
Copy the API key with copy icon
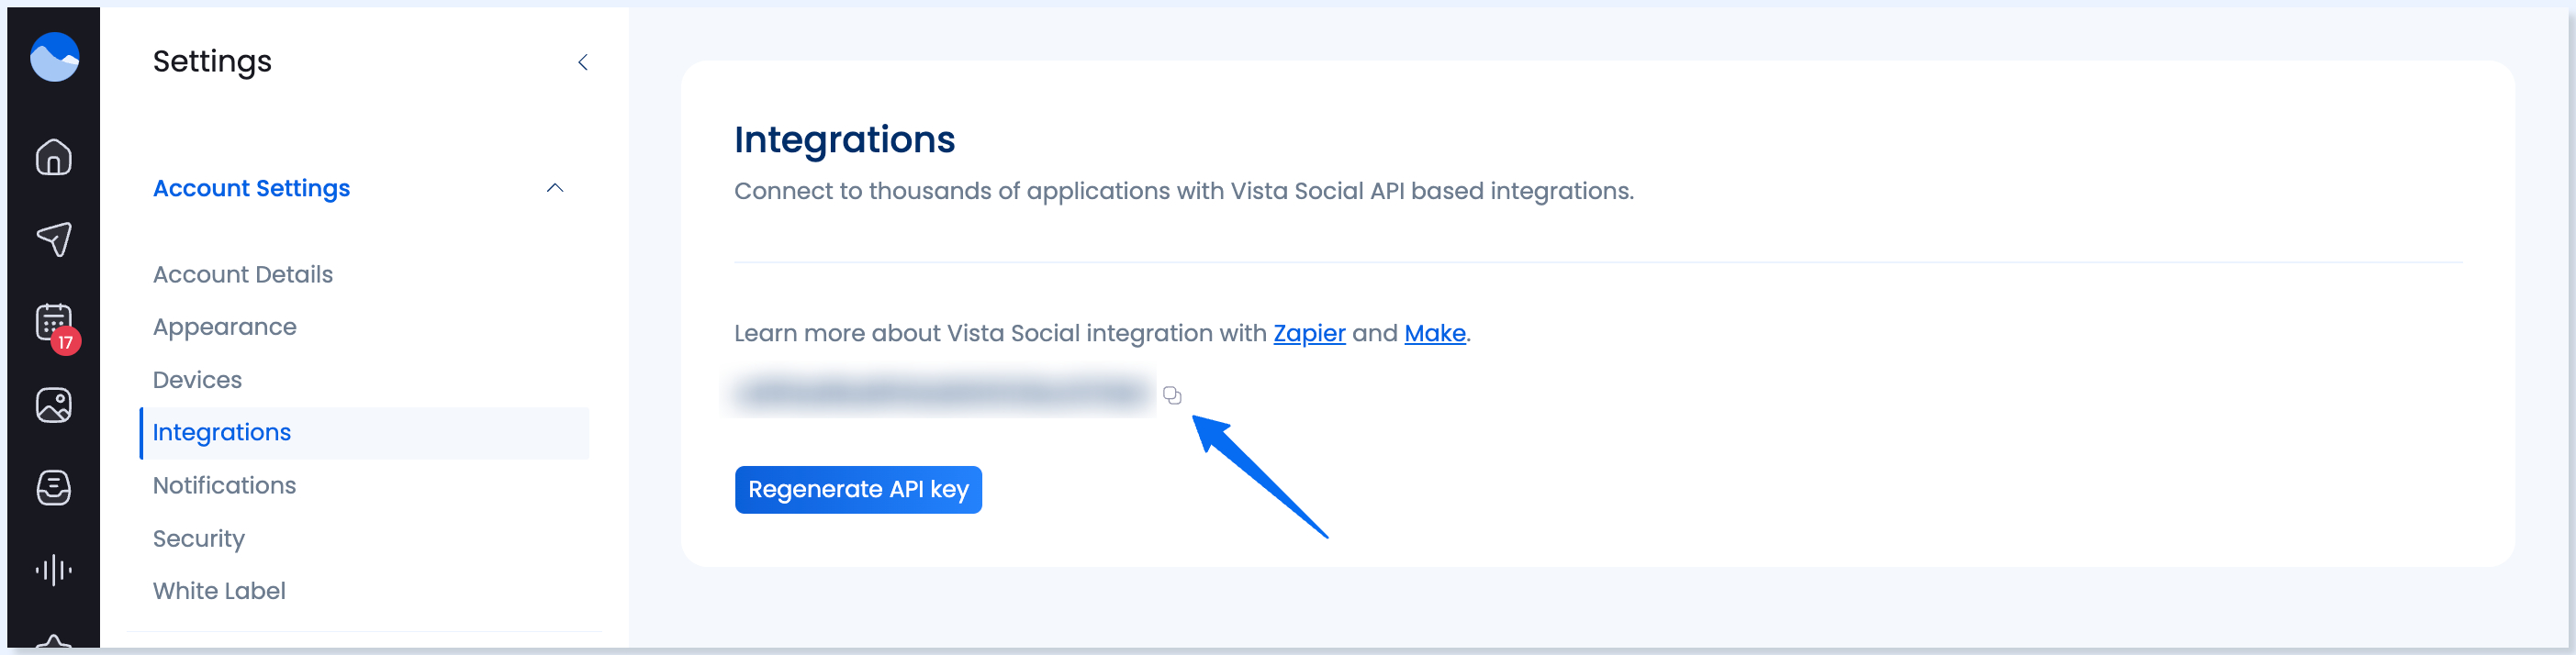[1172, 396]
